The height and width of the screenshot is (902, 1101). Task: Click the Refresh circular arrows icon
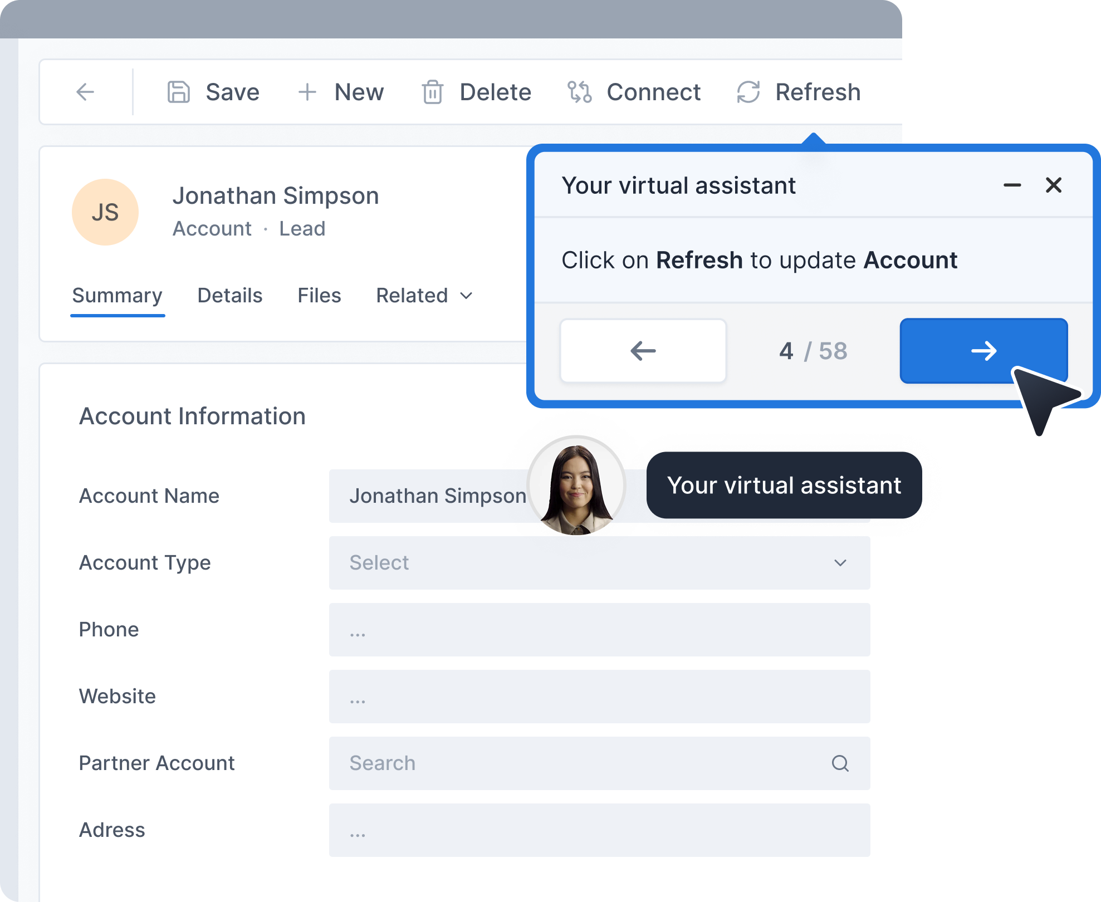pyautogui.click(x=748, y=92)
